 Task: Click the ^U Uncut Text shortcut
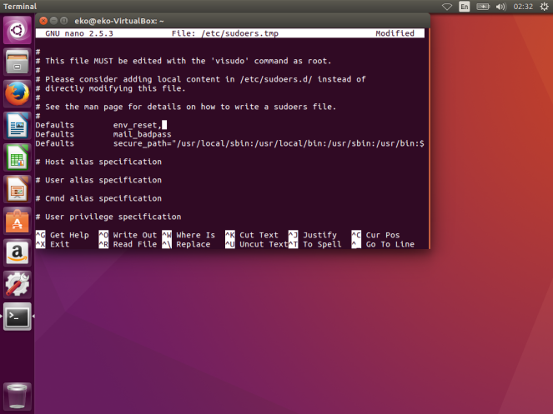point(257,244)
